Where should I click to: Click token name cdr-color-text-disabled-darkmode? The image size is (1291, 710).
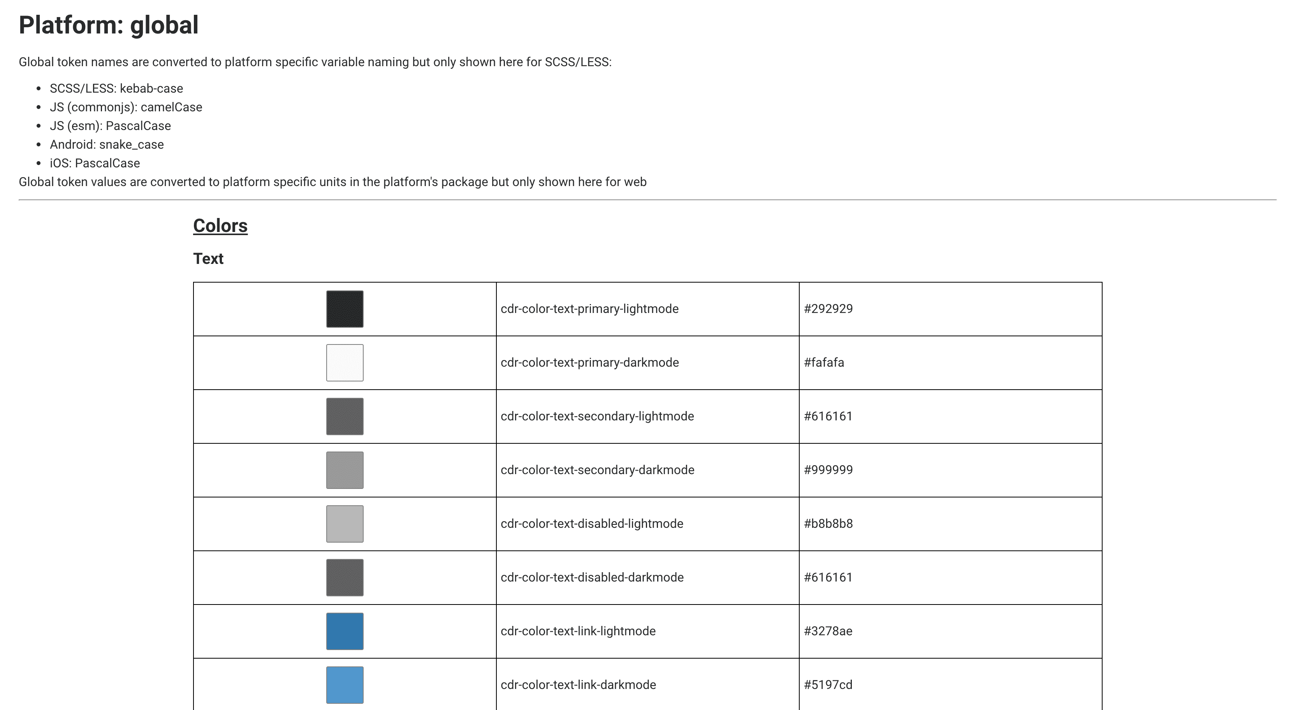pyautogui.click(x=592, y=577)
